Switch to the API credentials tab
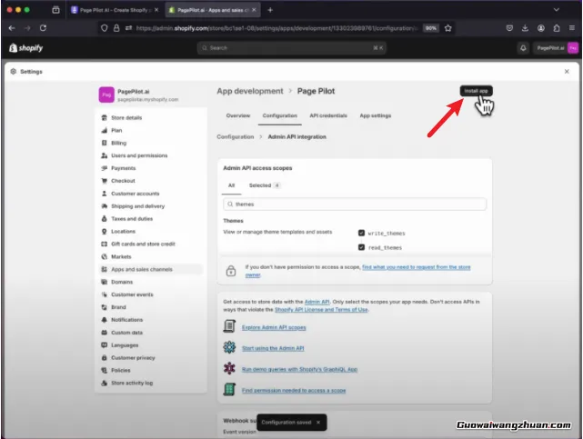This screenshot has width=583, height=439. [327, 116]
